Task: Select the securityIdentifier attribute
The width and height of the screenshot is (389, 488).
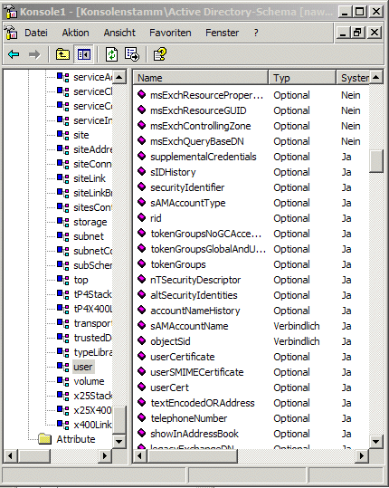Action: coord(187,187)
